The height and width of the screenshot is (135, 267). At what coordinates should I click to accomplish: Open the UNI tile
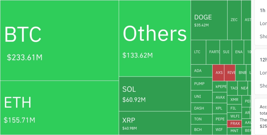pyautogui.click(x=201, y=96)
